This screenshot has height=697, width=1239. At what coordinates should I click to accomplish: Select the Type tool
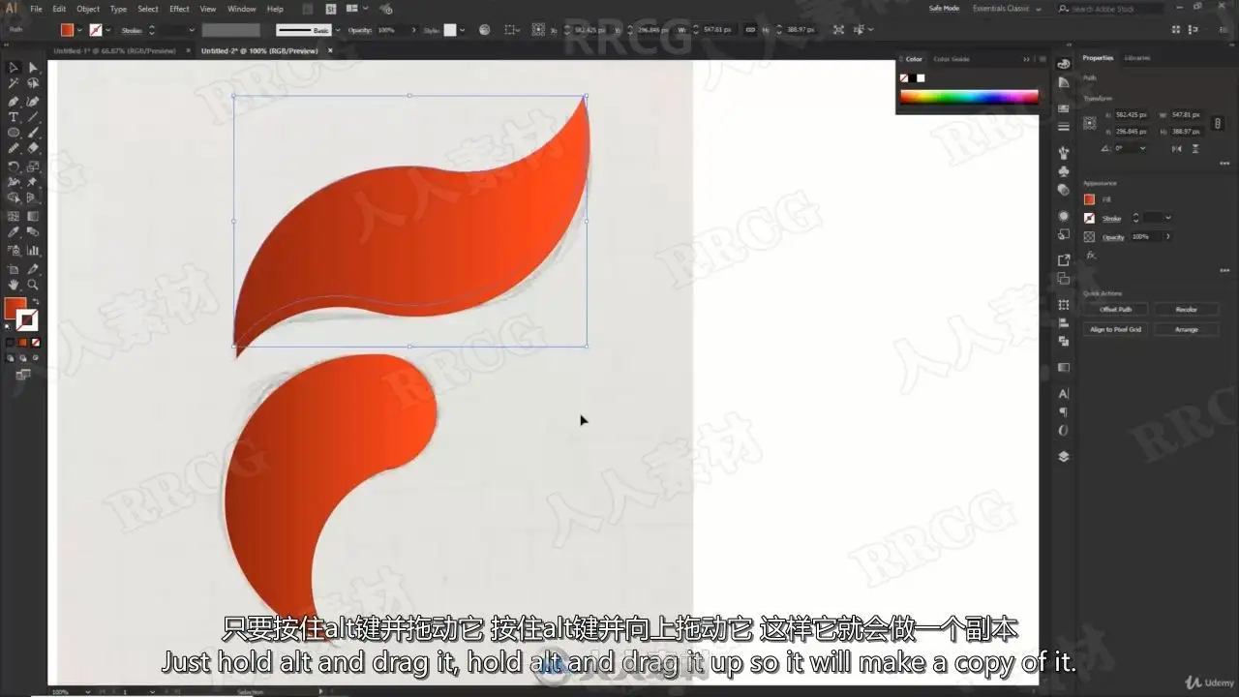14,117
